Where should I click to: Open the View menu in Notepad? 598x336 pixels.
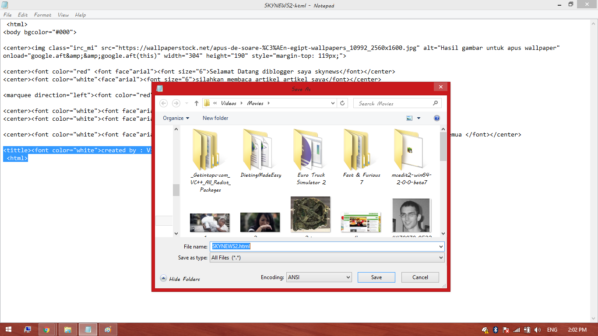(63, 14)
